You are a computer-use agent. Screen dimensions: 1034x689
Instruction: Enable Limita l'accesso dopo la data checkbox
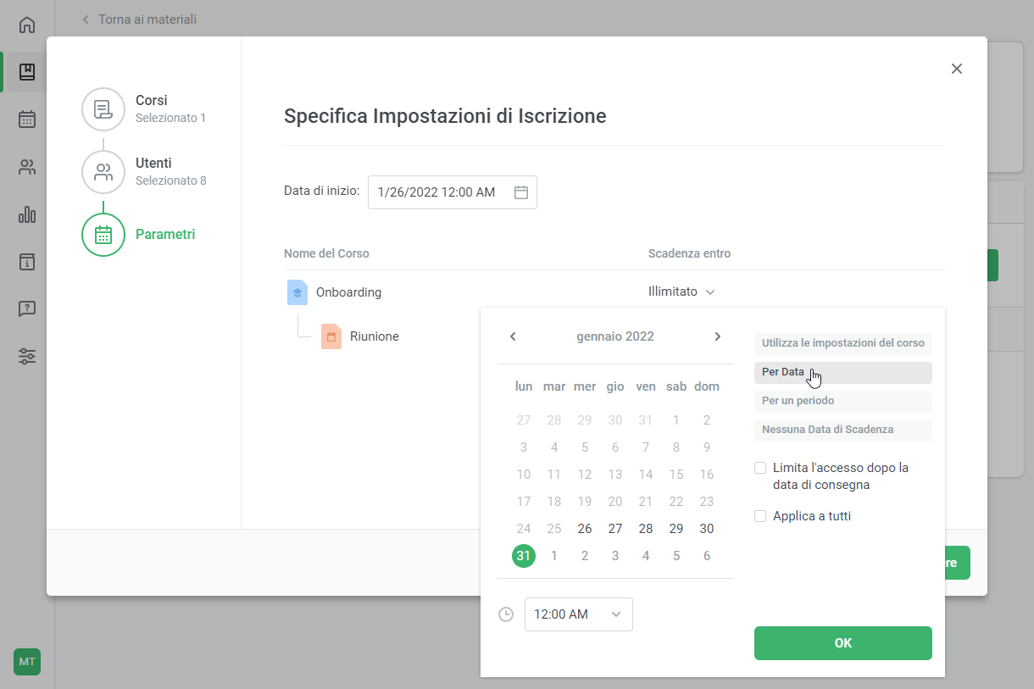760,468
